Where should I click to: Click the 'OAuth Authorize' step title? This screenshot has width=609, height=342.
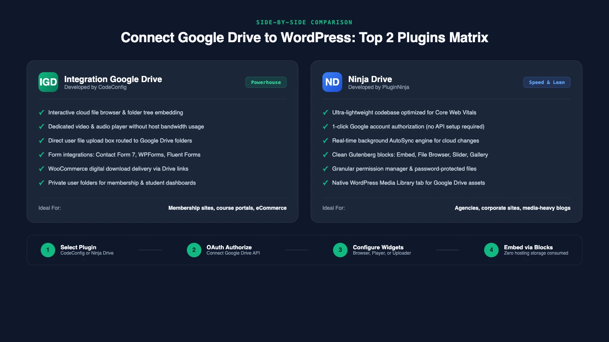229,247
